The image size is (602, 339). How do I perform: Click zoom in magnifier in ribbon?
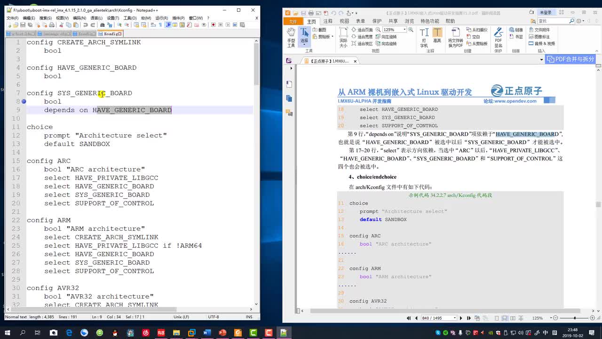click(x=411, y=30)
